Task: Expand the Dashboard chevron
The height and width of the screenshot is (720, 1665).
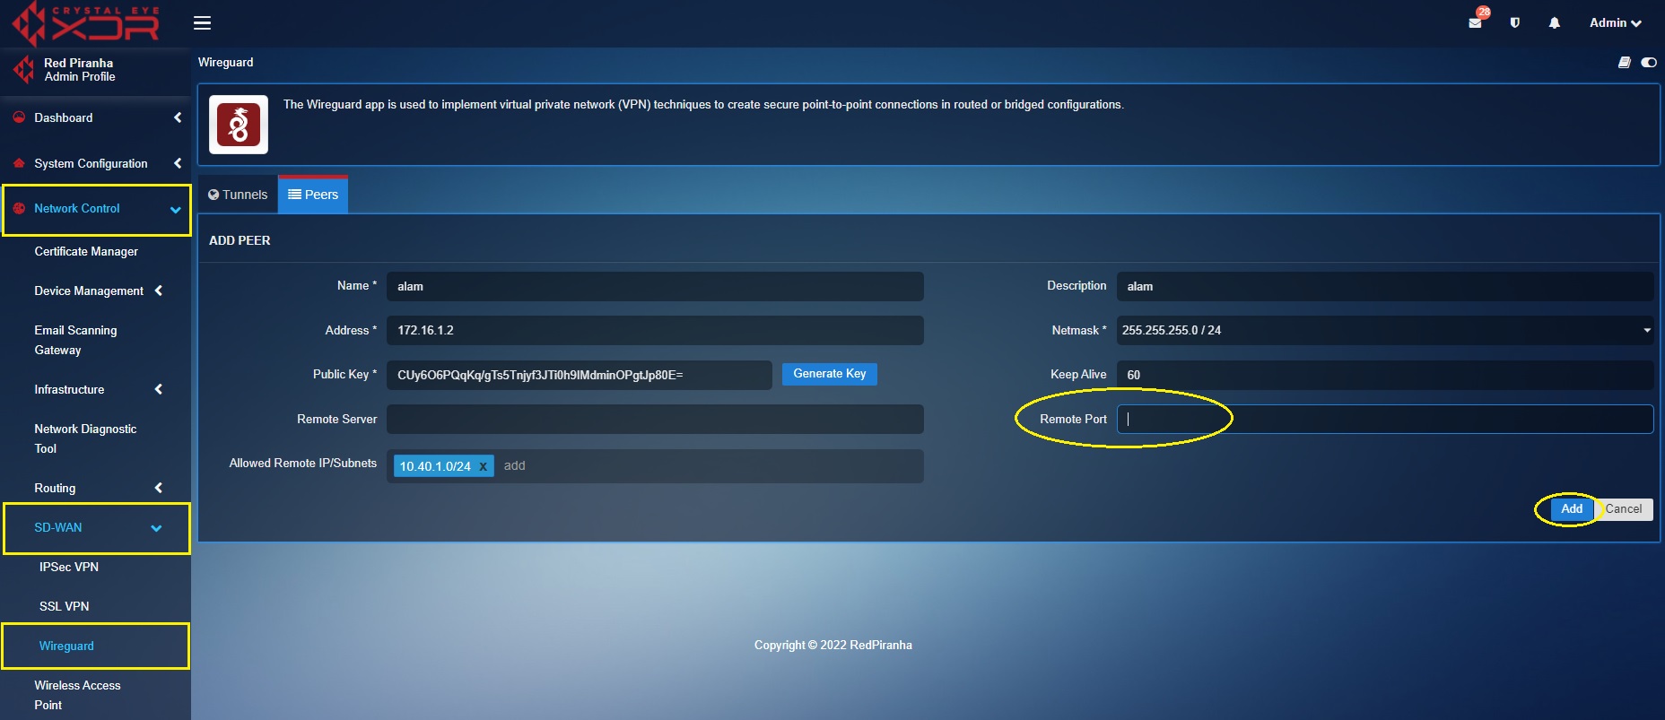Action: [x=178, y=117]
